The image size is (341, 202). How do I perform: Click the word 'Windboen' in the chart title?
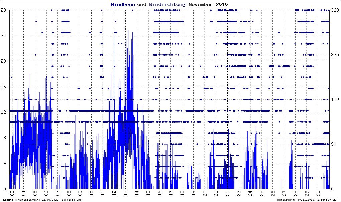point(123,4)
